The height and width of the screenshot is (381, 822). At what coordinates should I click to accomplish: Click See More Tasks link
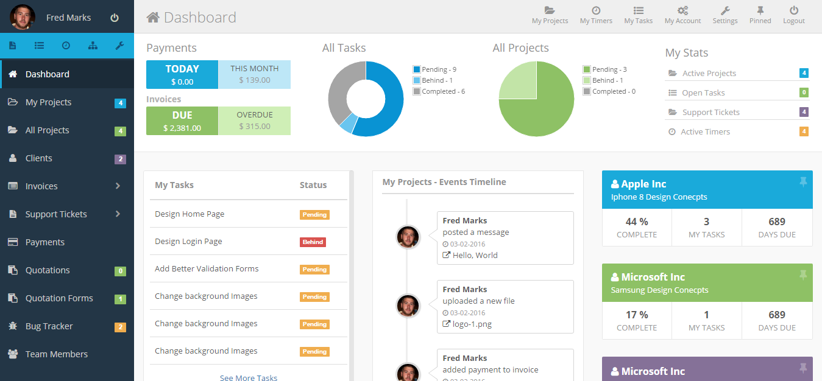point(249,378)
